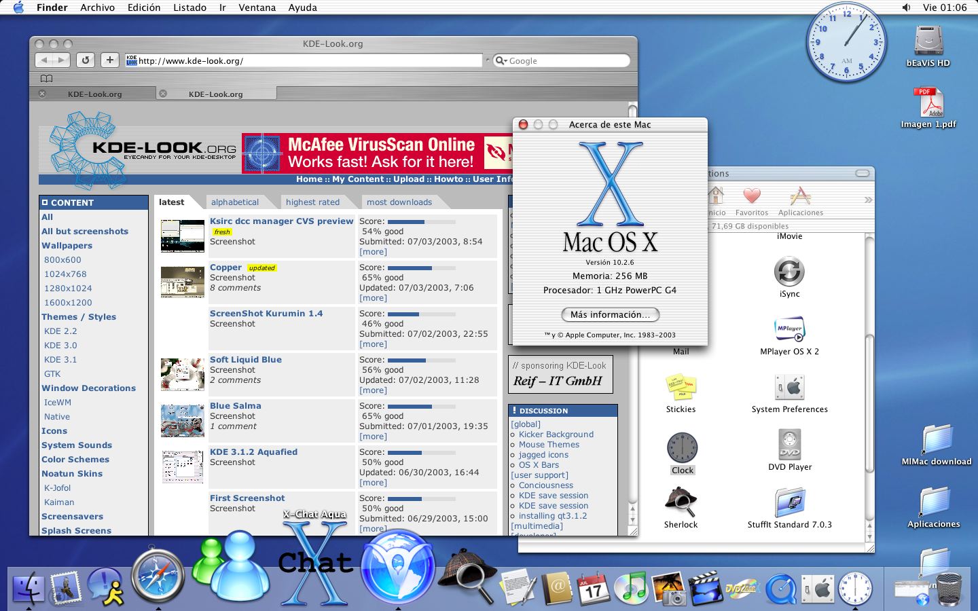Screen dimensions: 978x611
Task: Open Safari's bookmarks book icon
Action: tap(46, 79)
